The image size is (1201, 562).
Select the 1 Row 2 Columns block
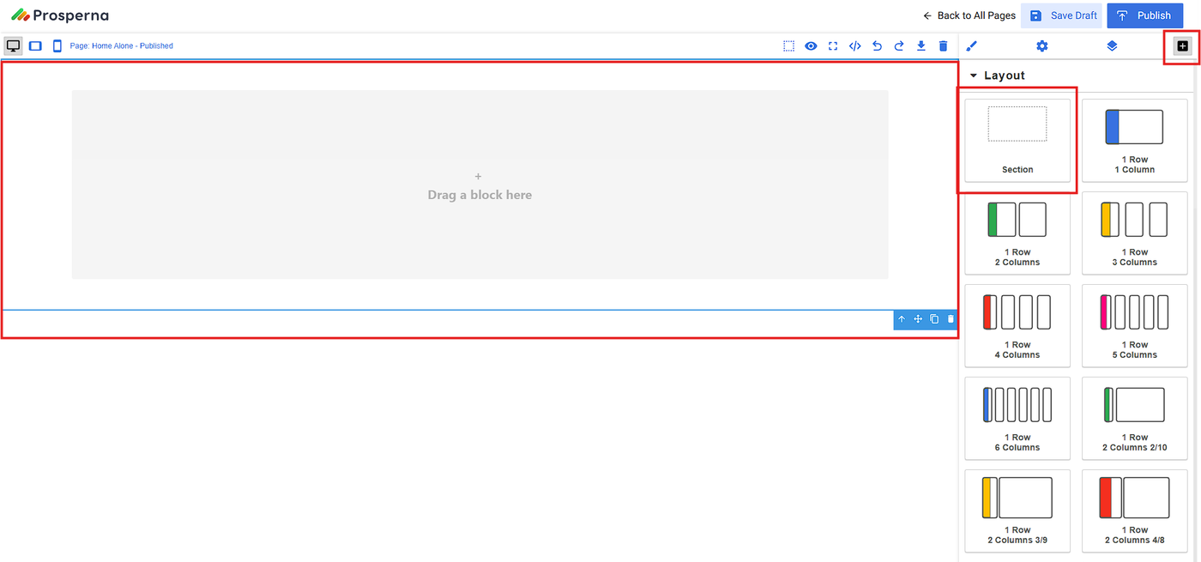pos(1017,233)
